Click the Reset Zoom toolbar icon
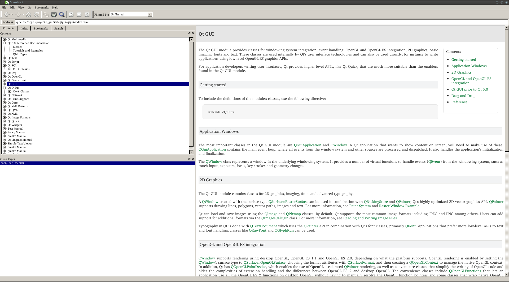This screenshot has width=509, height=282. click(87, 14)
